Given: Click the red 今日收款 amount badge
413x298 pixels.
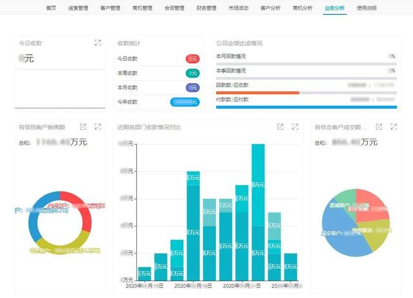Looking at the screenshot, I should pyautogui.click(x=192, y=59).
